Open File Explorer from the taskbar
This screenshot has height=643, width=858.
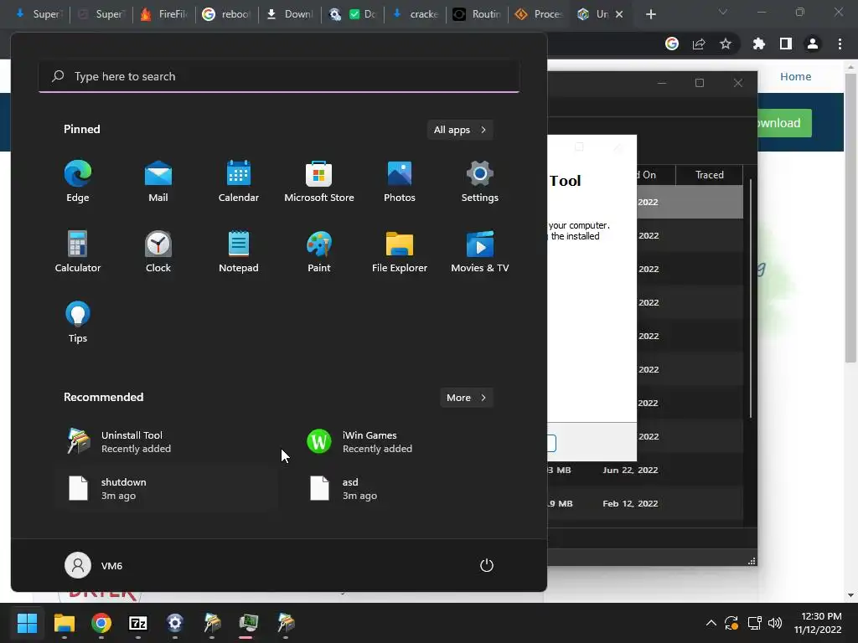point(64,623)
